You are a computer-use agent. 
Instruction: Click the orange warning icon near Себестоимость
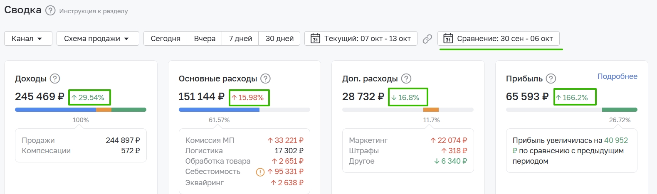[x=260, y=172]
